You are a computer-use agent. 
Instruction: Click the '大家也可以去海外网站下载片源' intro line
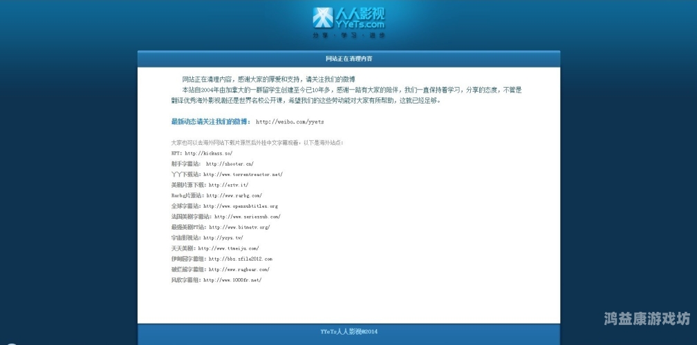click(x=257, y=143)
